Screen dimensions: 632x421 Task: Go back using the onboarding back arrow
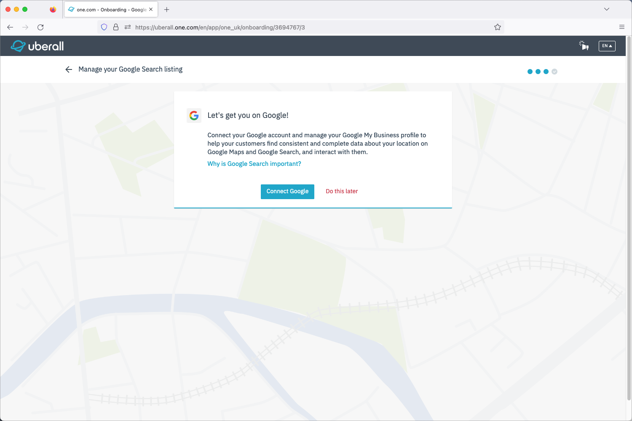point(69,69)
